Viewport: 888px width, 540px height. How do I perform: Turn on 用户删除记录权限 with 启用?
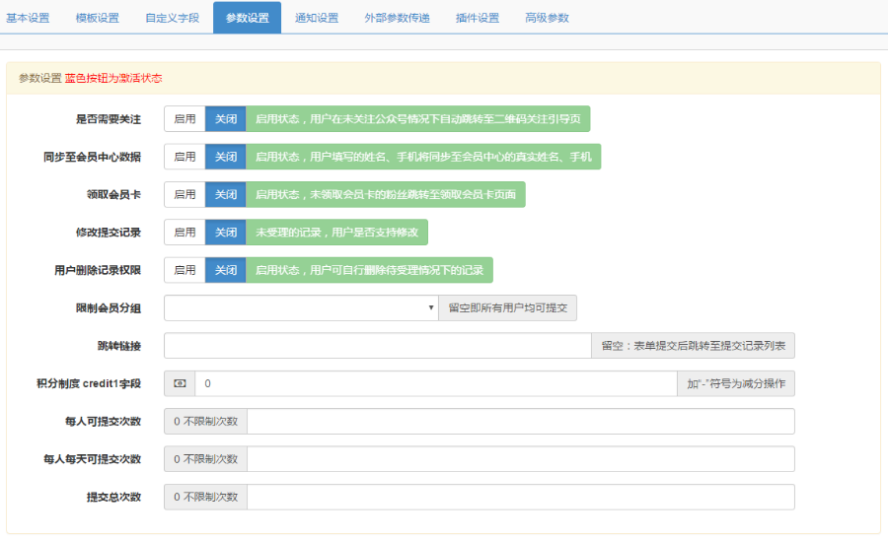[185, 270]
